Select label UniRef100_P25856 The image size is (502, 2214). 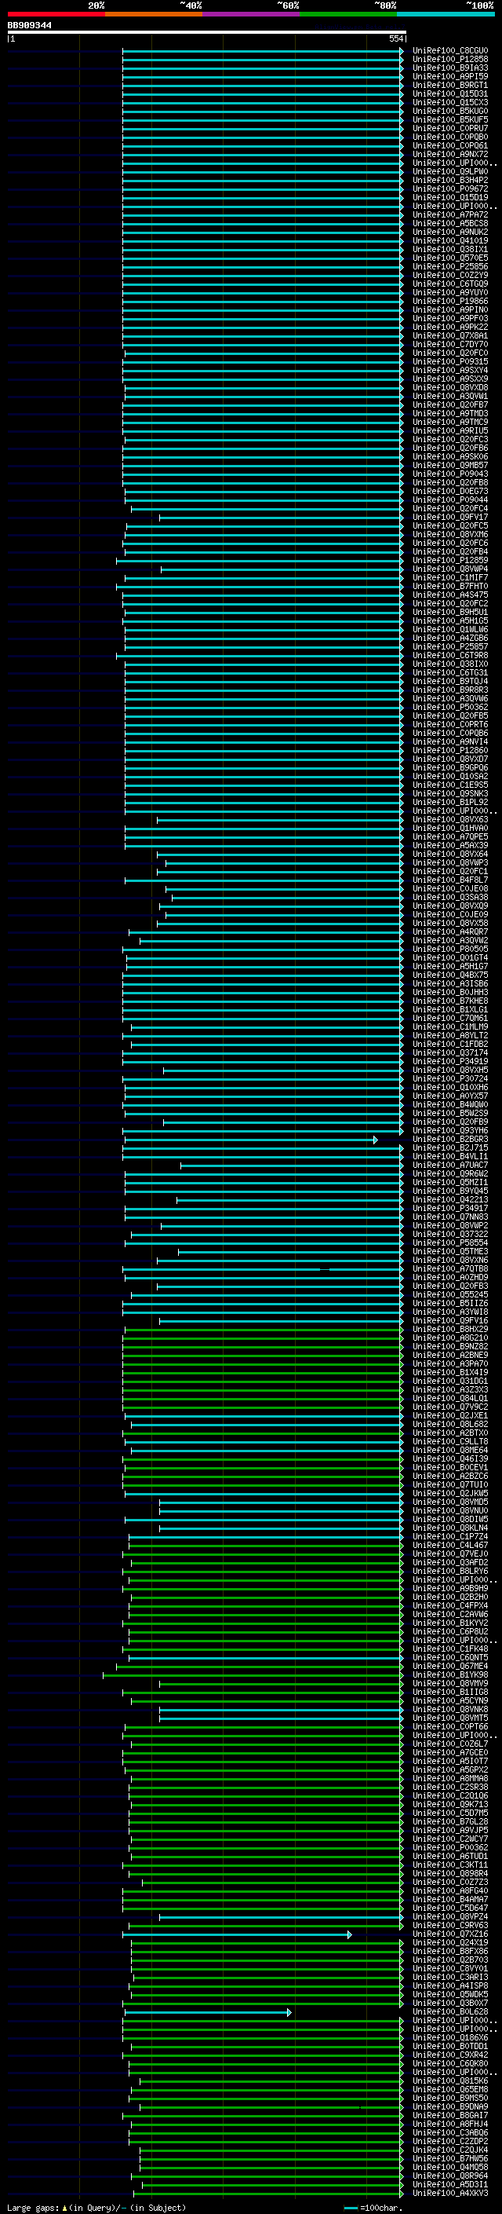(x=449, y=266)
